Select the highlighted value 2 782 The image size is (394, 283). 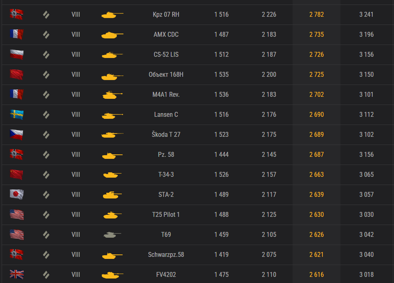(x=317, y=15)
